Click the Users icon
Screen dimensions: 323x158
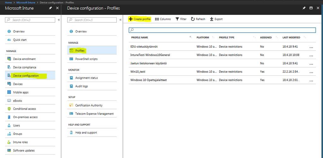pos(9,125)
